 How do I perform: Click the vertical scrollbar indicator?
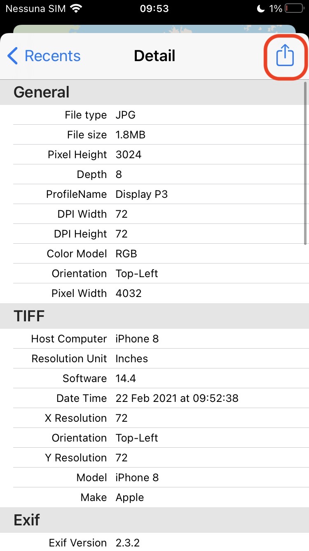coord(305,163)
